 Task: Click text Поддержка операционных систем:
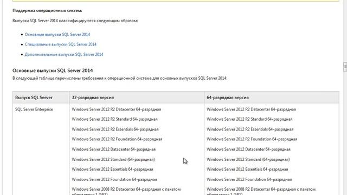47,11
